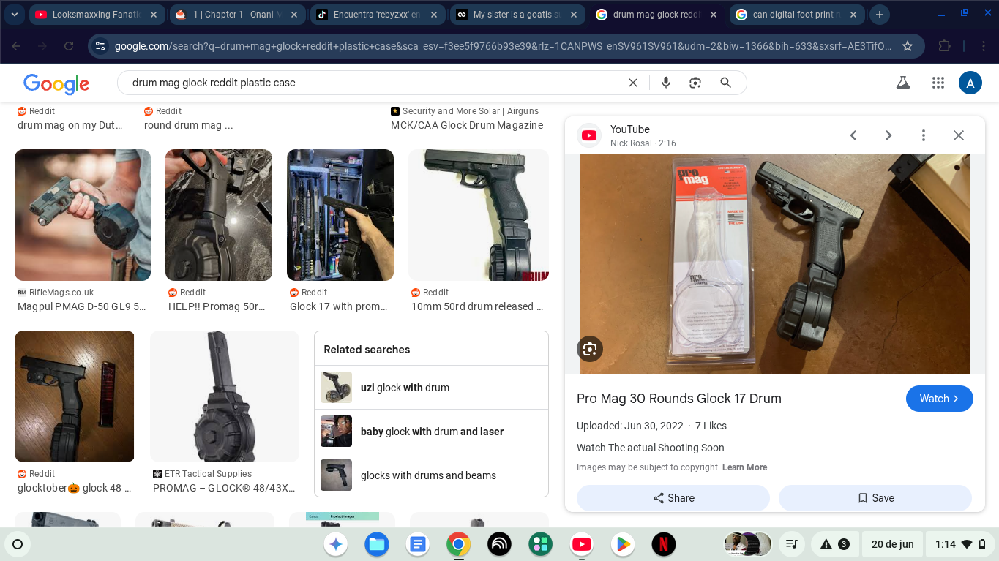Viewport: 999px width, 561px height.
Task: Open Search Labs flask icon
Action: [x=903, y=83]
